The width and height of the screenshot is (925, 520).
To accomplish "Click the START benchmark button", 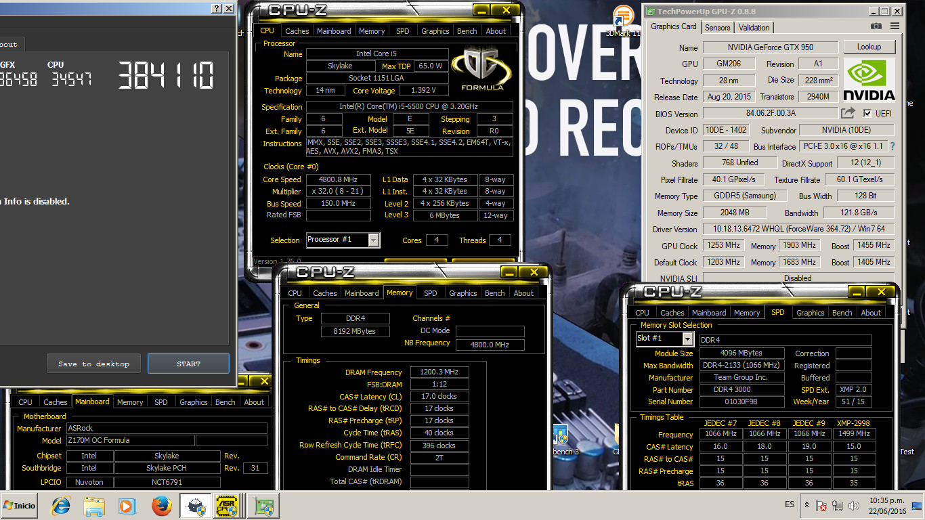I will [188, 364].
